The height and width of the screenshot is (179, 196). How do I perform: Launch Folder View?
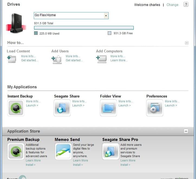coord(125,105)
